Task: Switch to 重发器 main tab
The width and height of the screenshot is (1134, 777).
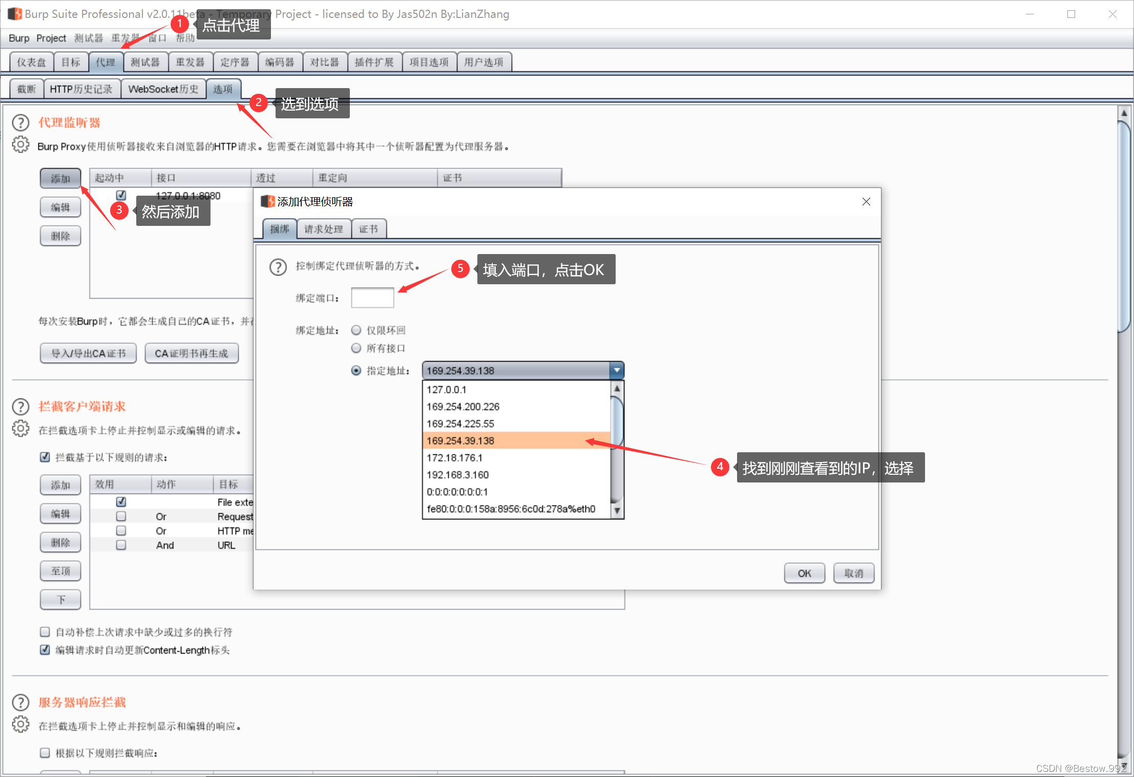Action: tap(190, 62)
